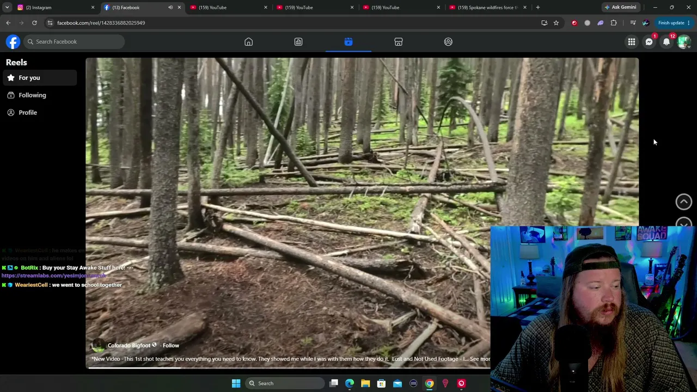Open the Facebook menu grid icon

point(632,42)
